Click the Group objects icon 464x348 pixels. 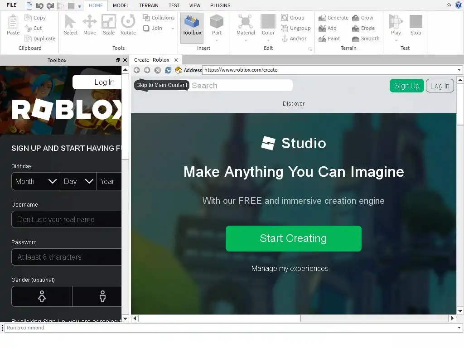[x=285, y=18]
